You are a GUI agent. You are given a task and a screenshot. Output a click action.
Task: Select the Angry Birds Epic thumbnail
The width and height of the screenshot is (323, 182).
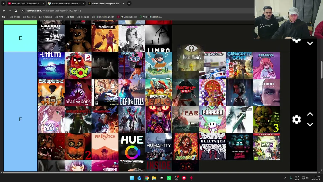159,93
